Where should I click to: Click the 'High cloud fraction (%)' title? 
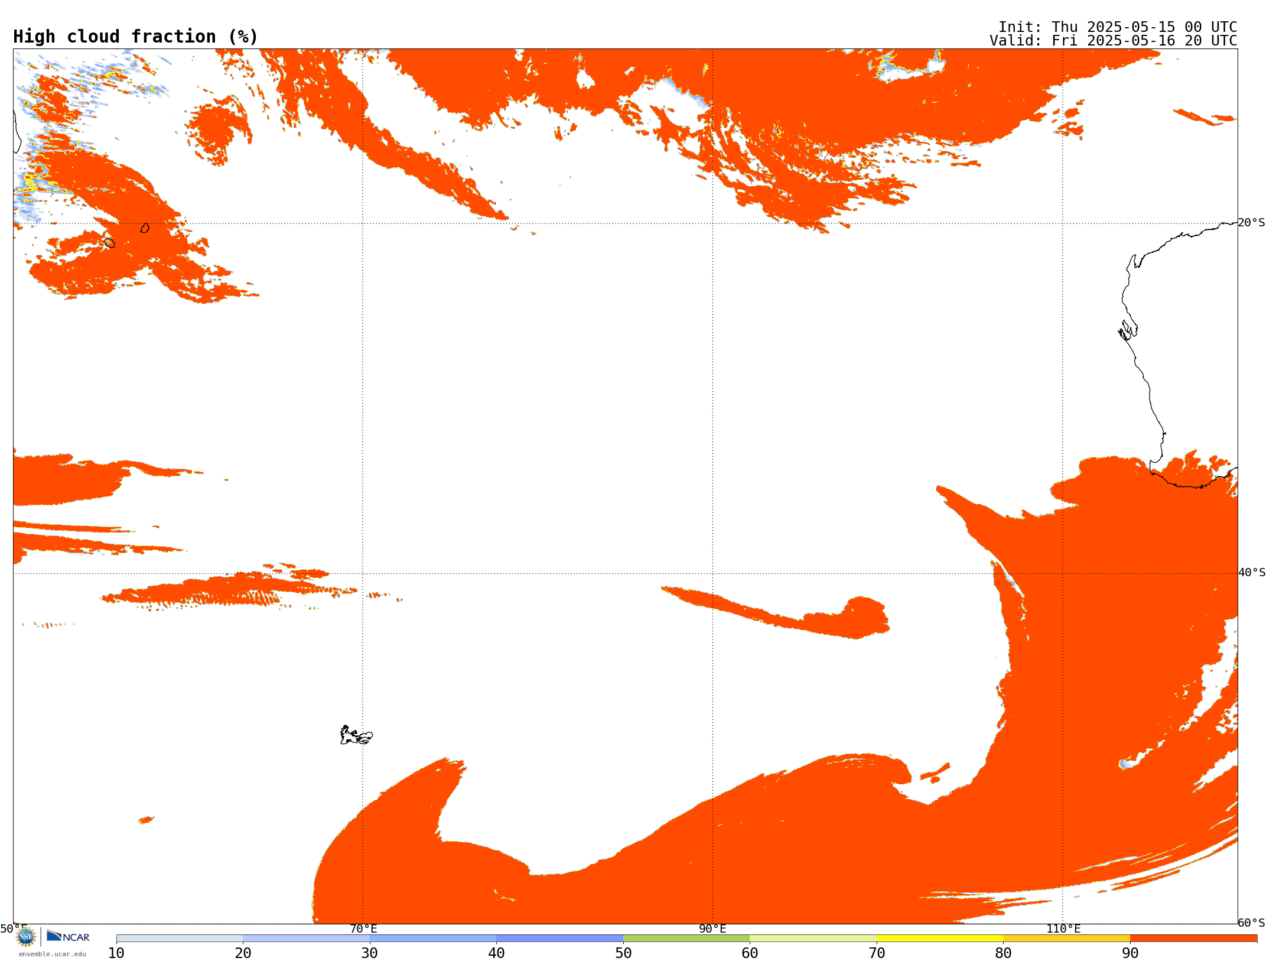[x=136, y=37]
